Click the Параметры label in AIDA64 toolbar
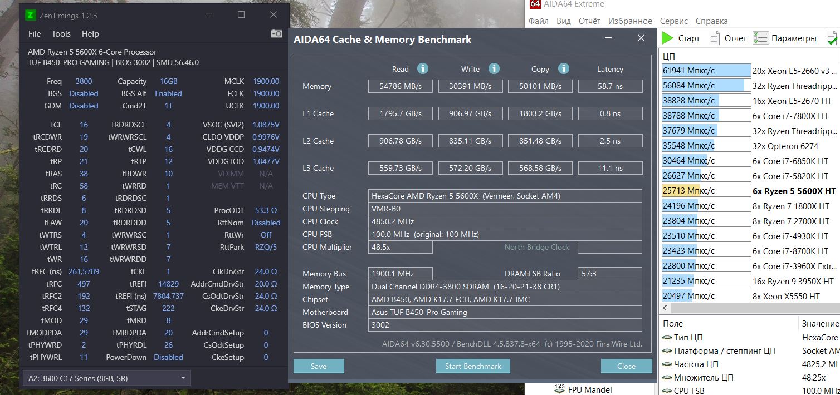This screenshot has width=840, height=395. pyautogui.click(x=794, y=38)
